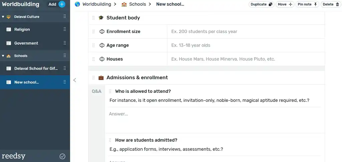Viewport: 342px width, 162px height.
Task: Click the How are students admitted? question
Action: (146, 140)
